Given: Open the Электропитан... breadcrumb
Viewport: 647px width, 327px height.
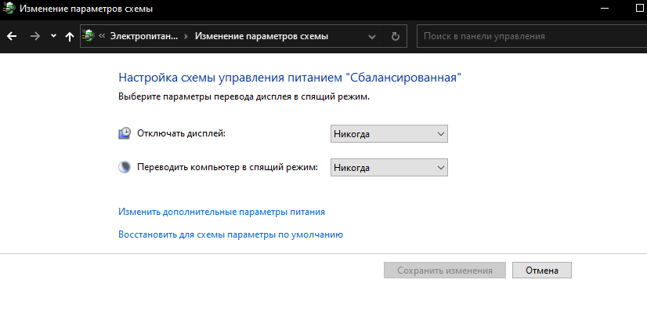Looking at the screenshot, I should point(143,36).
